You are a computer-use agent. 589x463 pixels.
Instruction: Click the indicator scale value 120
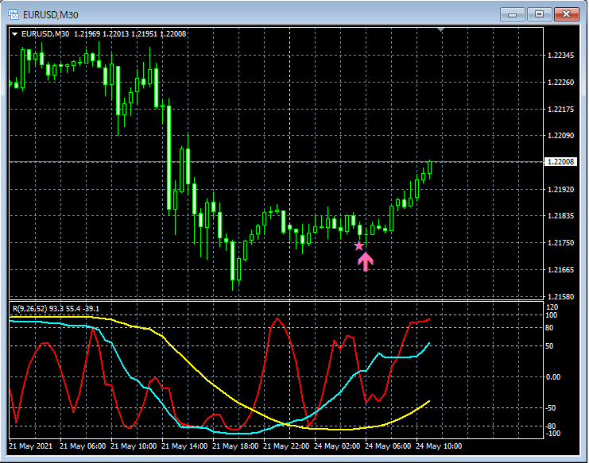[553, 307]
